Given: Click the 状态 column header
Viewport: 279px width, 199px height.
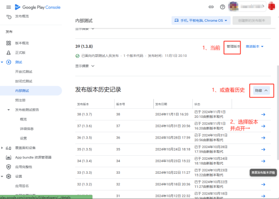Looking at the screenshot, I should (x=197, y=104).
